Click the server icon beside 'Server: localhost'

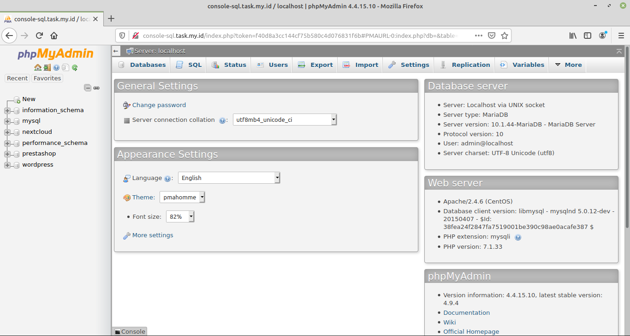tap(130, 51)
